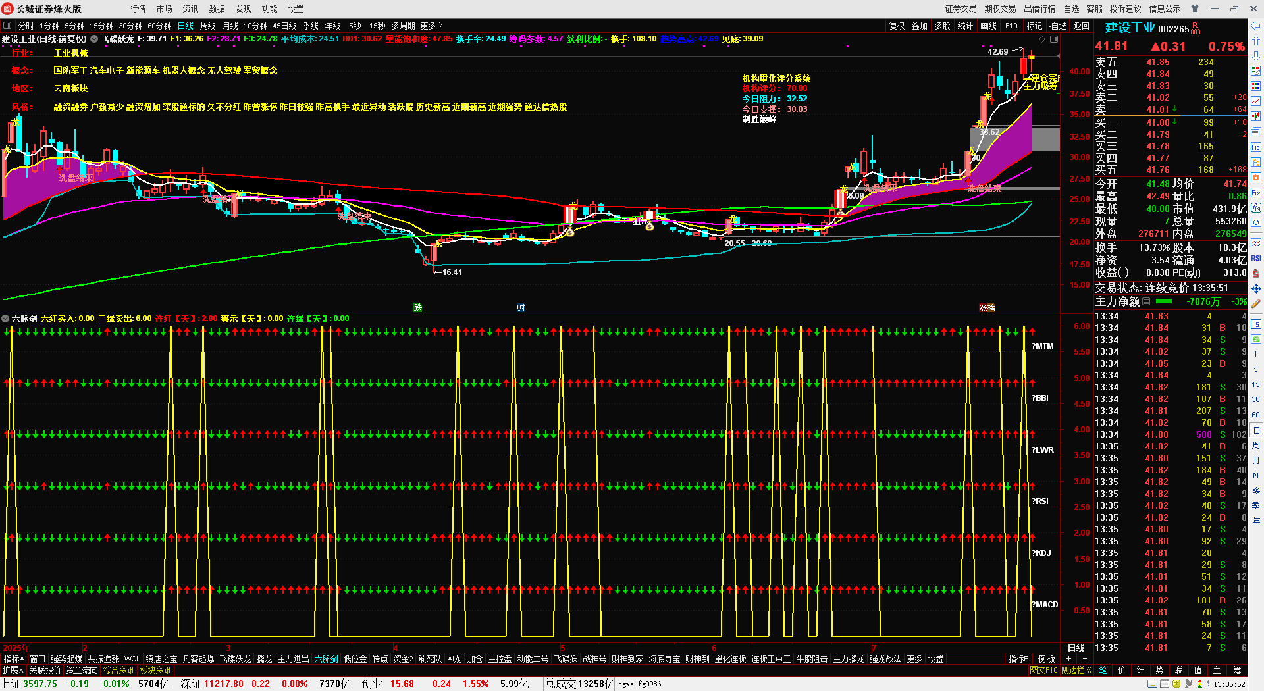1264x691 pixels.
Task: Open the 功能 menu
Action: 270,9
